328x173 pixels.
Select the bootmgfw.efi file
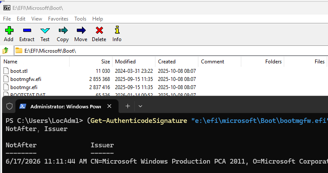26,79
